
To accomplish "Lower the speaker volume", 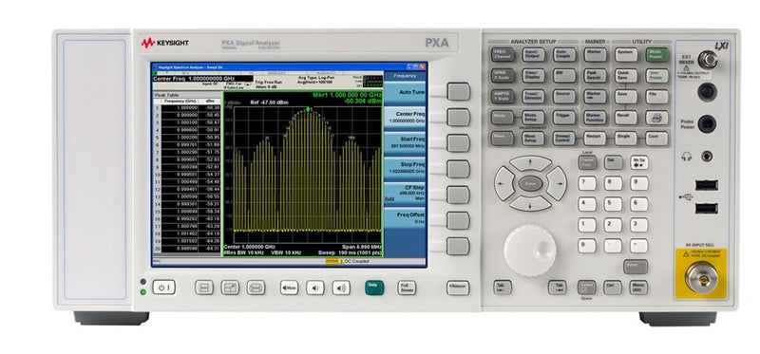I will tap(315, 288).
